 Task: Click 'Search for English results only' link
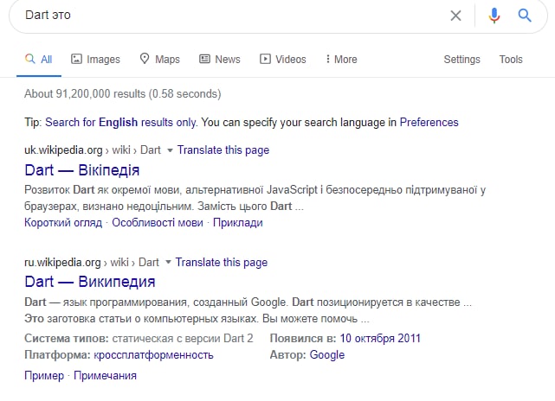120,122
